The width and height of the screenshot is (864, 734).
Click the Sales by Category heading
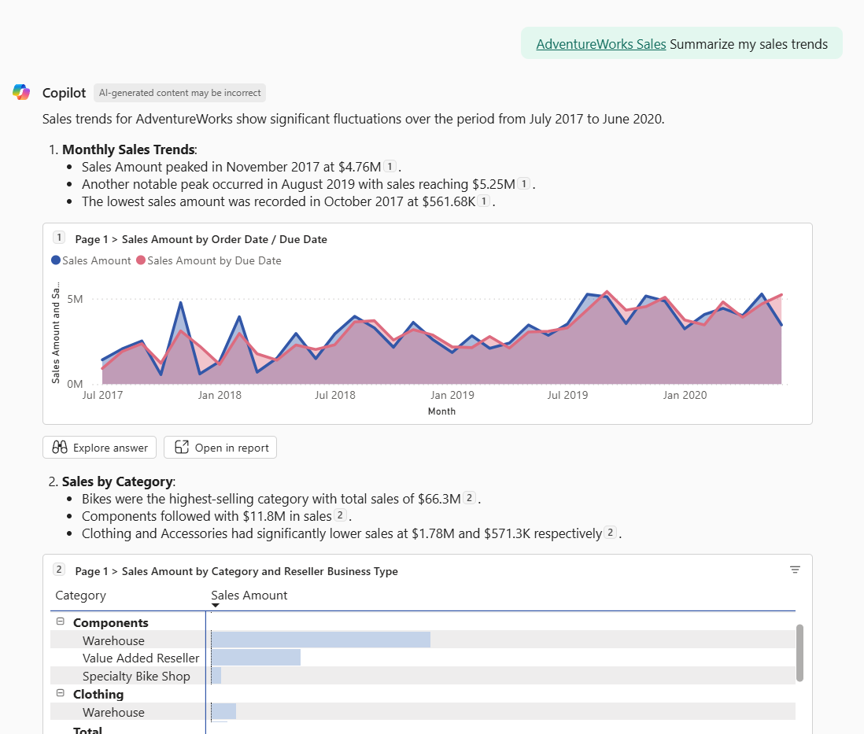coord(117,481)
